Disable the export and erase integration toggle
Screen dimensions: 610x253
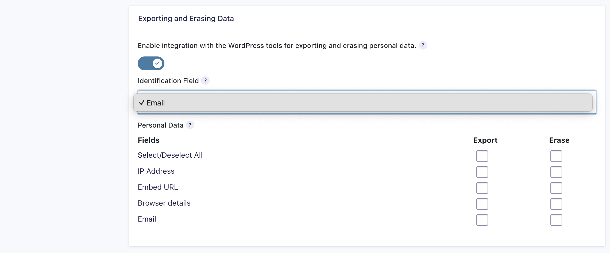click(151, 63)
